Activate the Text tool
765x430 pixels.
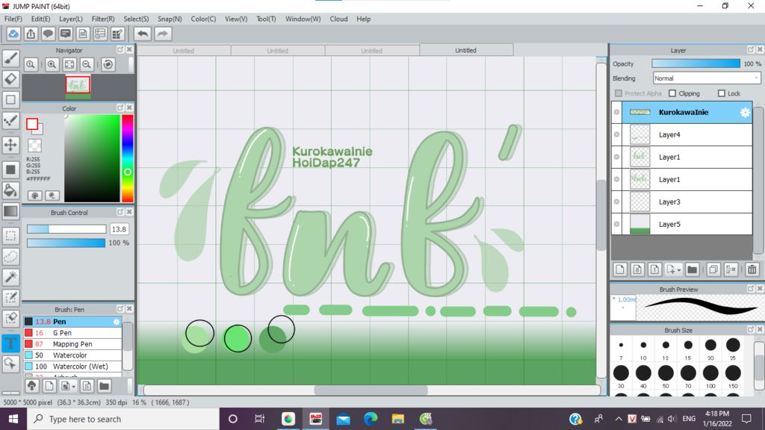tap(10, 343)
